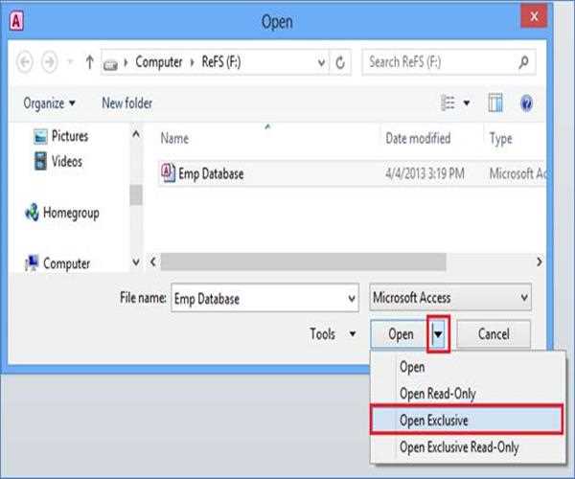Click the navigation pane scroll down arrow
The image size is (575, 479).
(x=136, y=262)
